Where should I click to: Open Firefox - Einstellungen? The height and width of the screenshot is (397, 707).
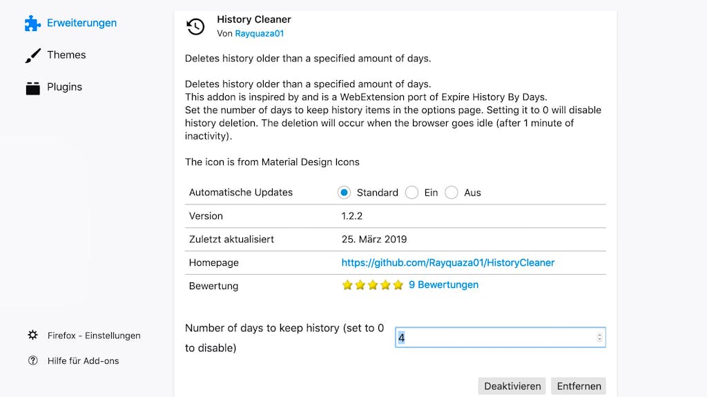click(94, 336)
